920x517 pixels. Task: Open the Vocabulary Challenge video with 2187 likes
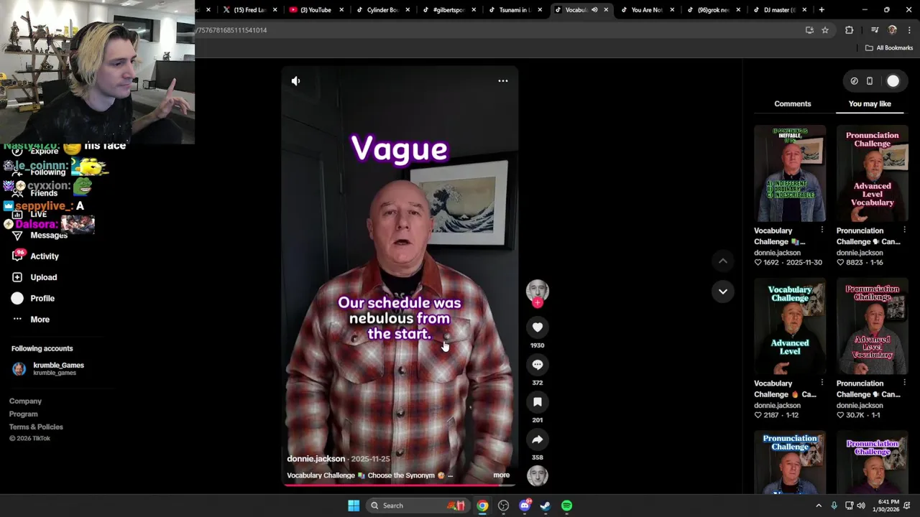click(x=790, y=326)
